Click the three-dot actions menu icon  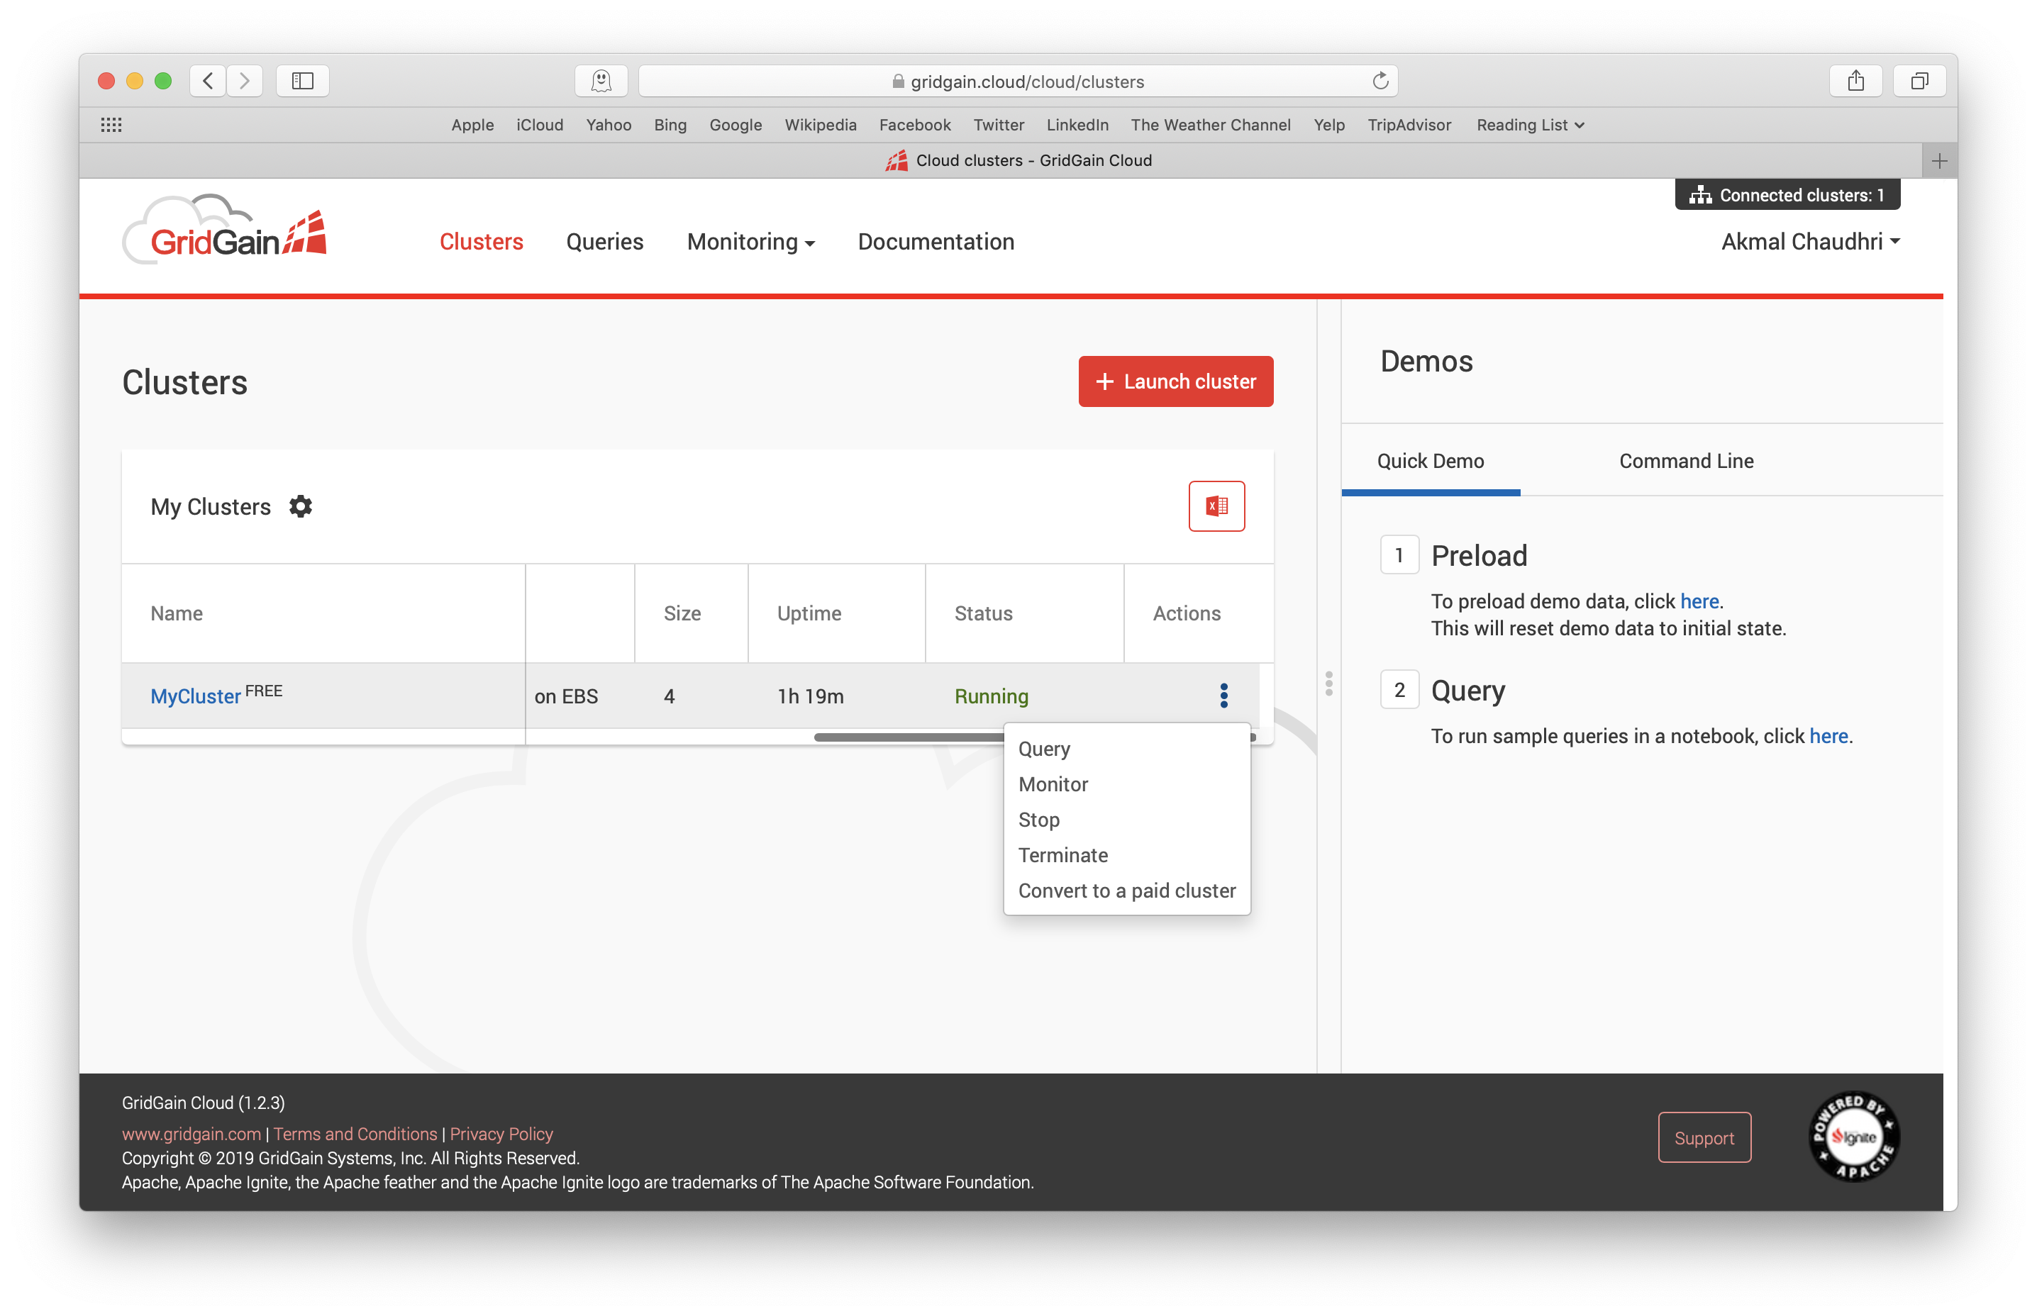tap(1223, 696)
